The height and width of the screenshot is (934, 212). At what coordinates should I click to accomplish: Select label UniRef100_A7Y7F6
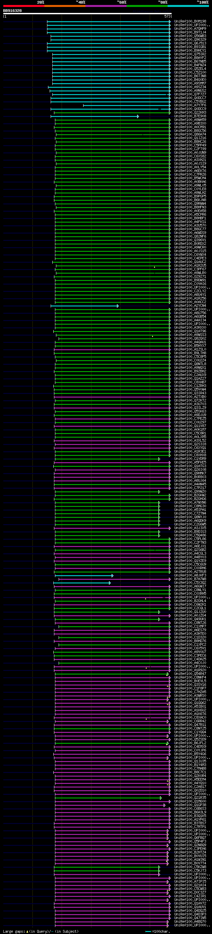[190, 105]
